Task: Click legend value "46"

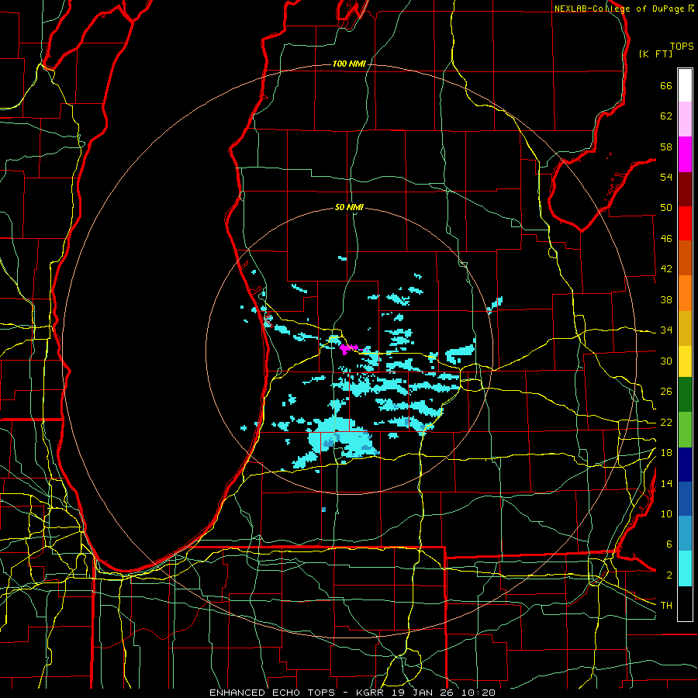Action: [x=666, y=239]
